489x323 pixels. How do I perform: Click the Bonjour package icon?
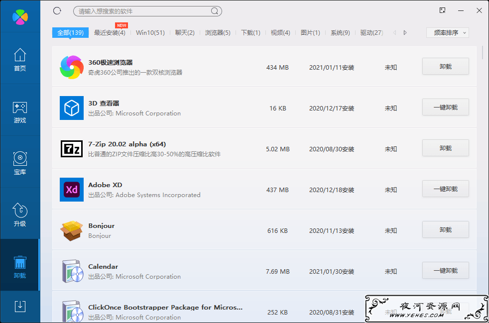(x=72, y=230)
